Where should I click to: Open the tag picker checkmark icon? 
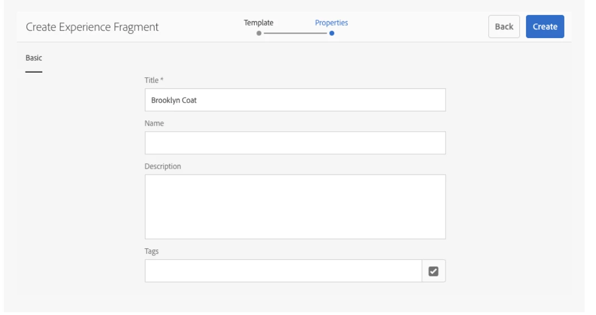click(434, 271)
